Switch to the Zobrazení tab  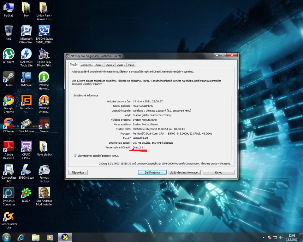click(86, 65)
